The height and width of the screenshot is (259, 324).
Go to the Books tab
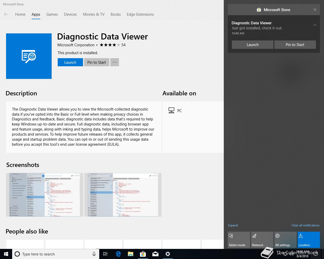(116, 14)
